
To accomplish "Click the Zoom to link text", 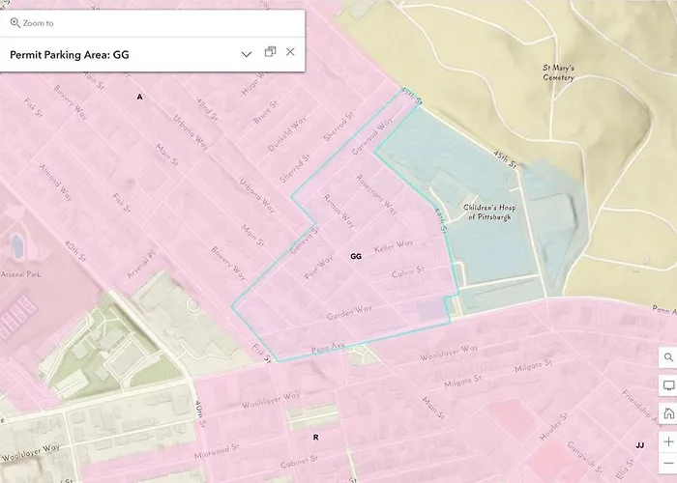I will coord(39,23).
